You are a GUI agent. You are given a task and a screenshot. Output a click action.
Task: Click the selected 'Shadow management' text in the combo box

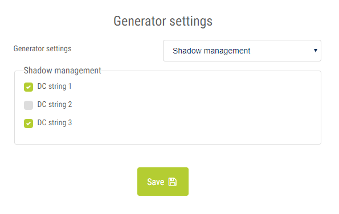[211, 51]
